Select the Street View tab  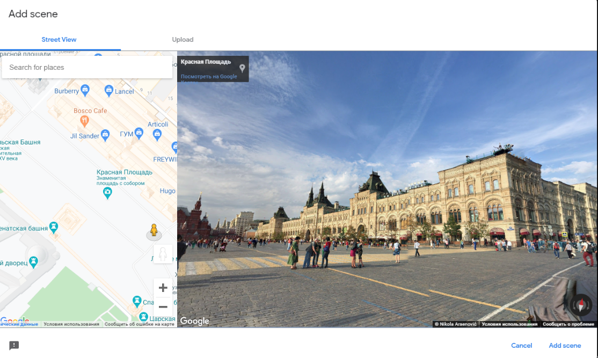pyautogui.click(x=59, y=40)
